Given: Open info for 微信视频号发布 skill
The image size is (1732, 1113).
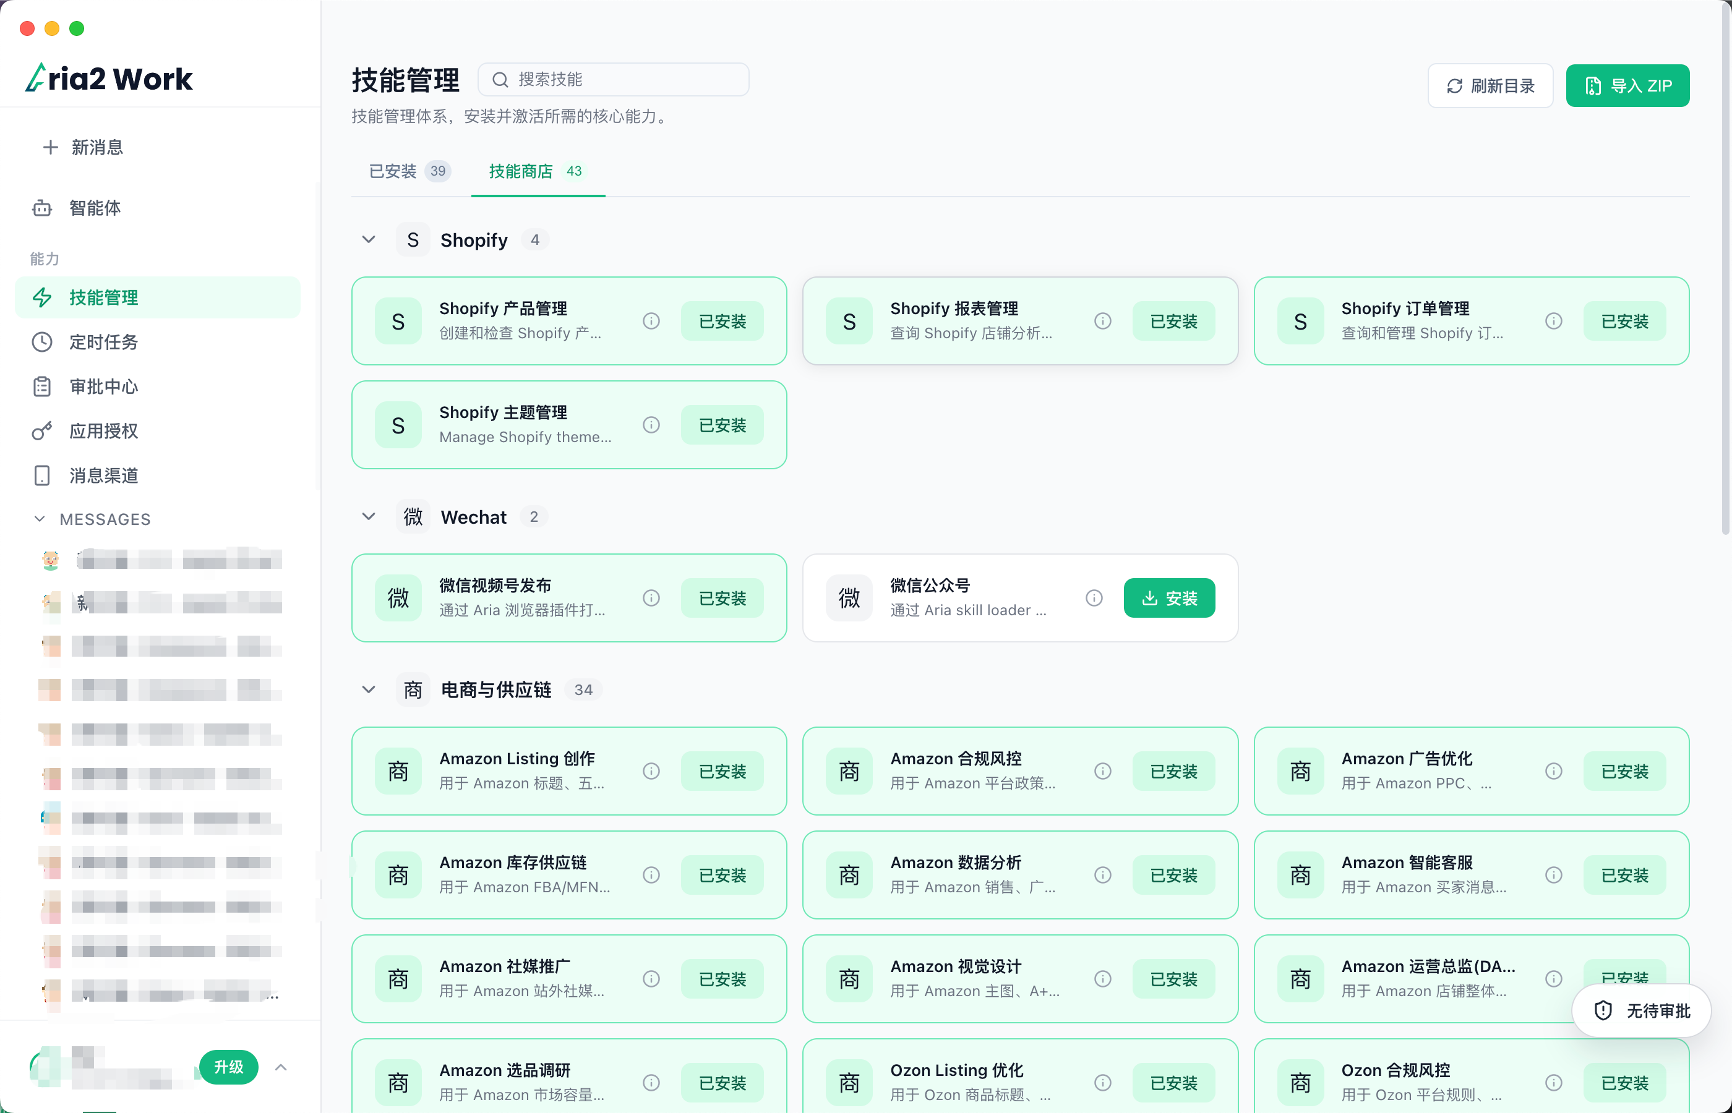Looking at the screenshot, I should tap(651, 598).
